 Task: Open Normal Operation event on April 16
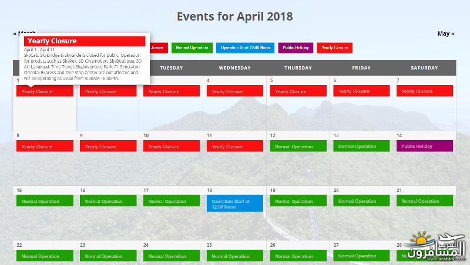[x=108, y=201]
